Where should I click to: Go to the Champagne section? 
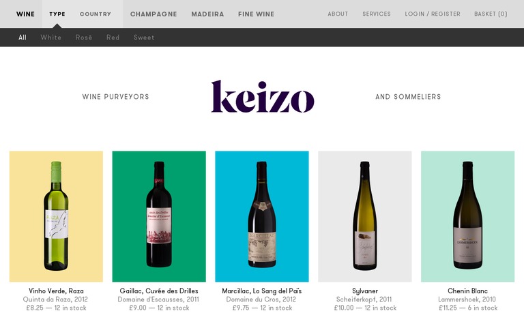click(x=154, y=14)
